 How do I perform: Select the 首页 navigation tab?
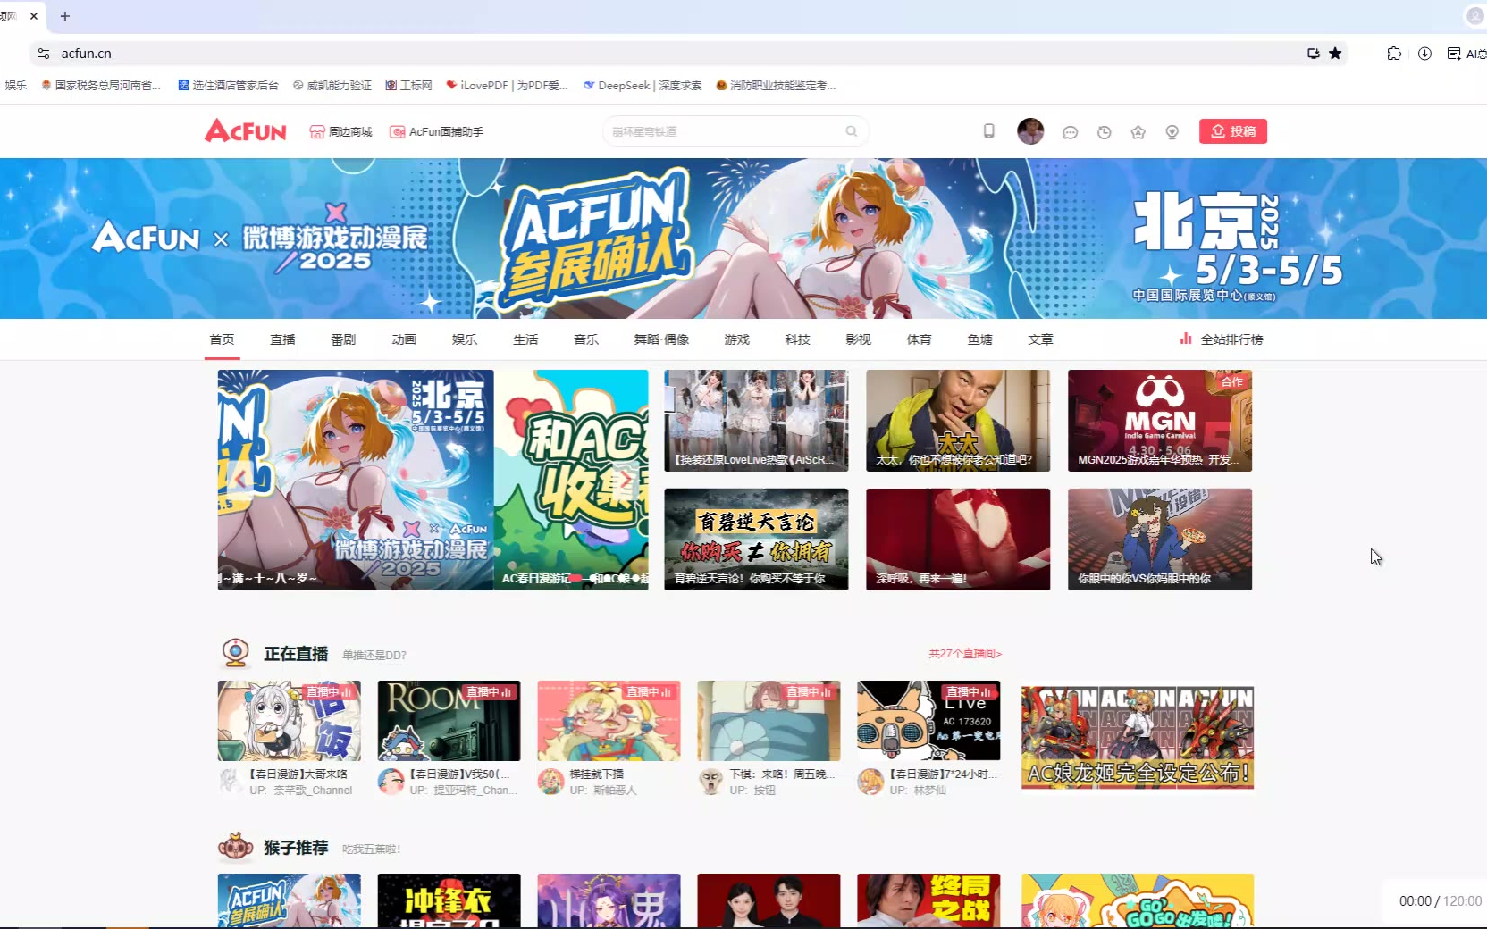pyautogui.click(x=222, y=339)
